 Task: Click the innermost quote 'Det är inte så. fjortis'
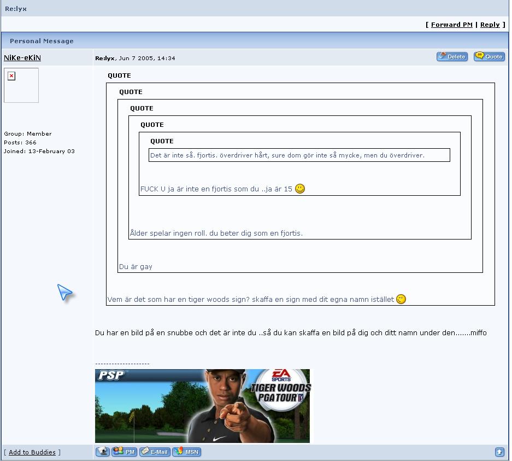pos(299,155)
